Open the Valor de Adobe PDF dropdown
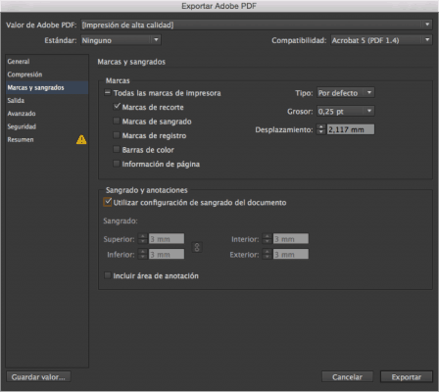Screen dimensions: 439x392 click(257, 24)
